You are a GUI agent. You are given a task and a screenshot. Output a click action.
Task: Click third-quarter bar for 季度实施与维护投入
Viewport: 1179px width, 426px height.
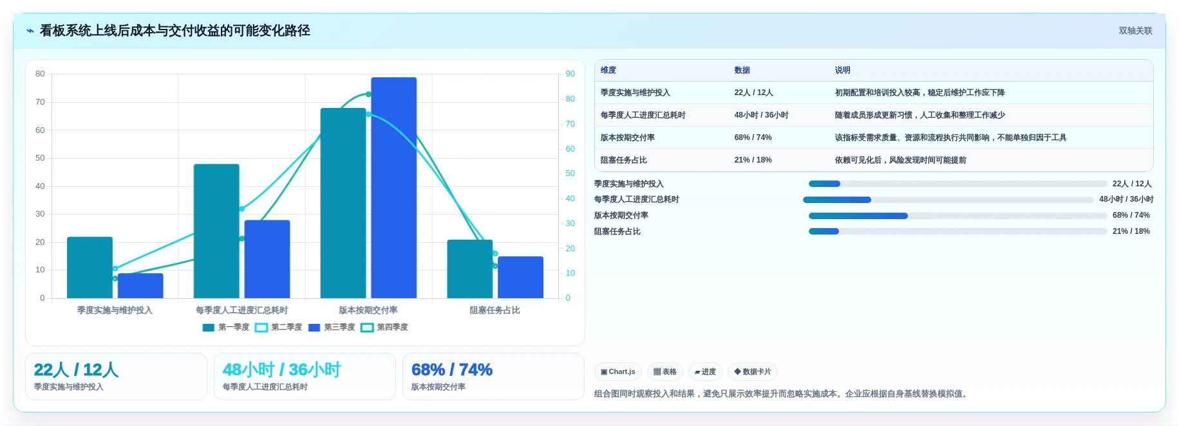click(140, 286)
